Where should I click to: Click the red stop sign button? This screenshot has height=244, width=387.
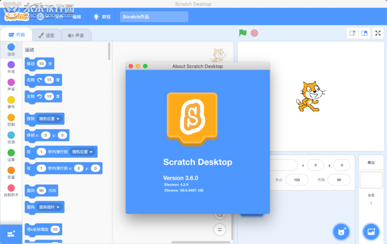coord(254,33)
